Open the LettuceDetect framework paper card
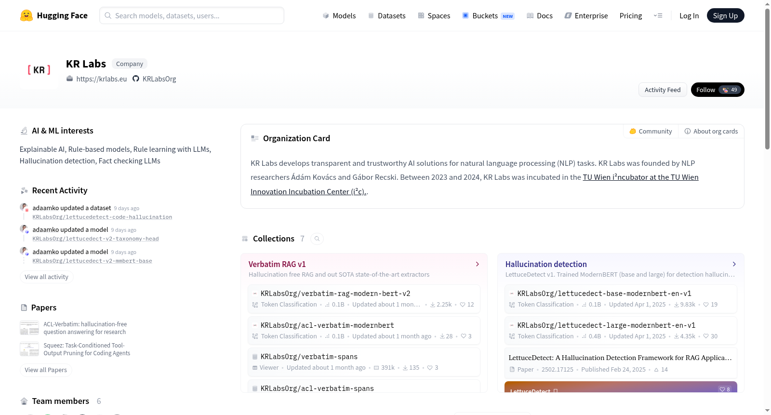The height and width of the screenshot is (415, 771). coord(621,363)
